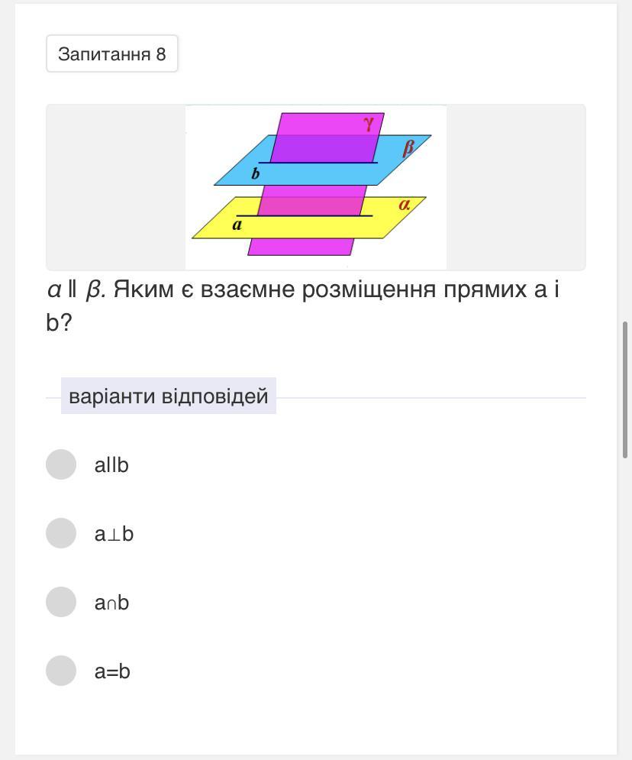The height and width of the screenshot is (760, 632).
Task: Click the vertical scrollbar thumb
Action: coord(626,390)
